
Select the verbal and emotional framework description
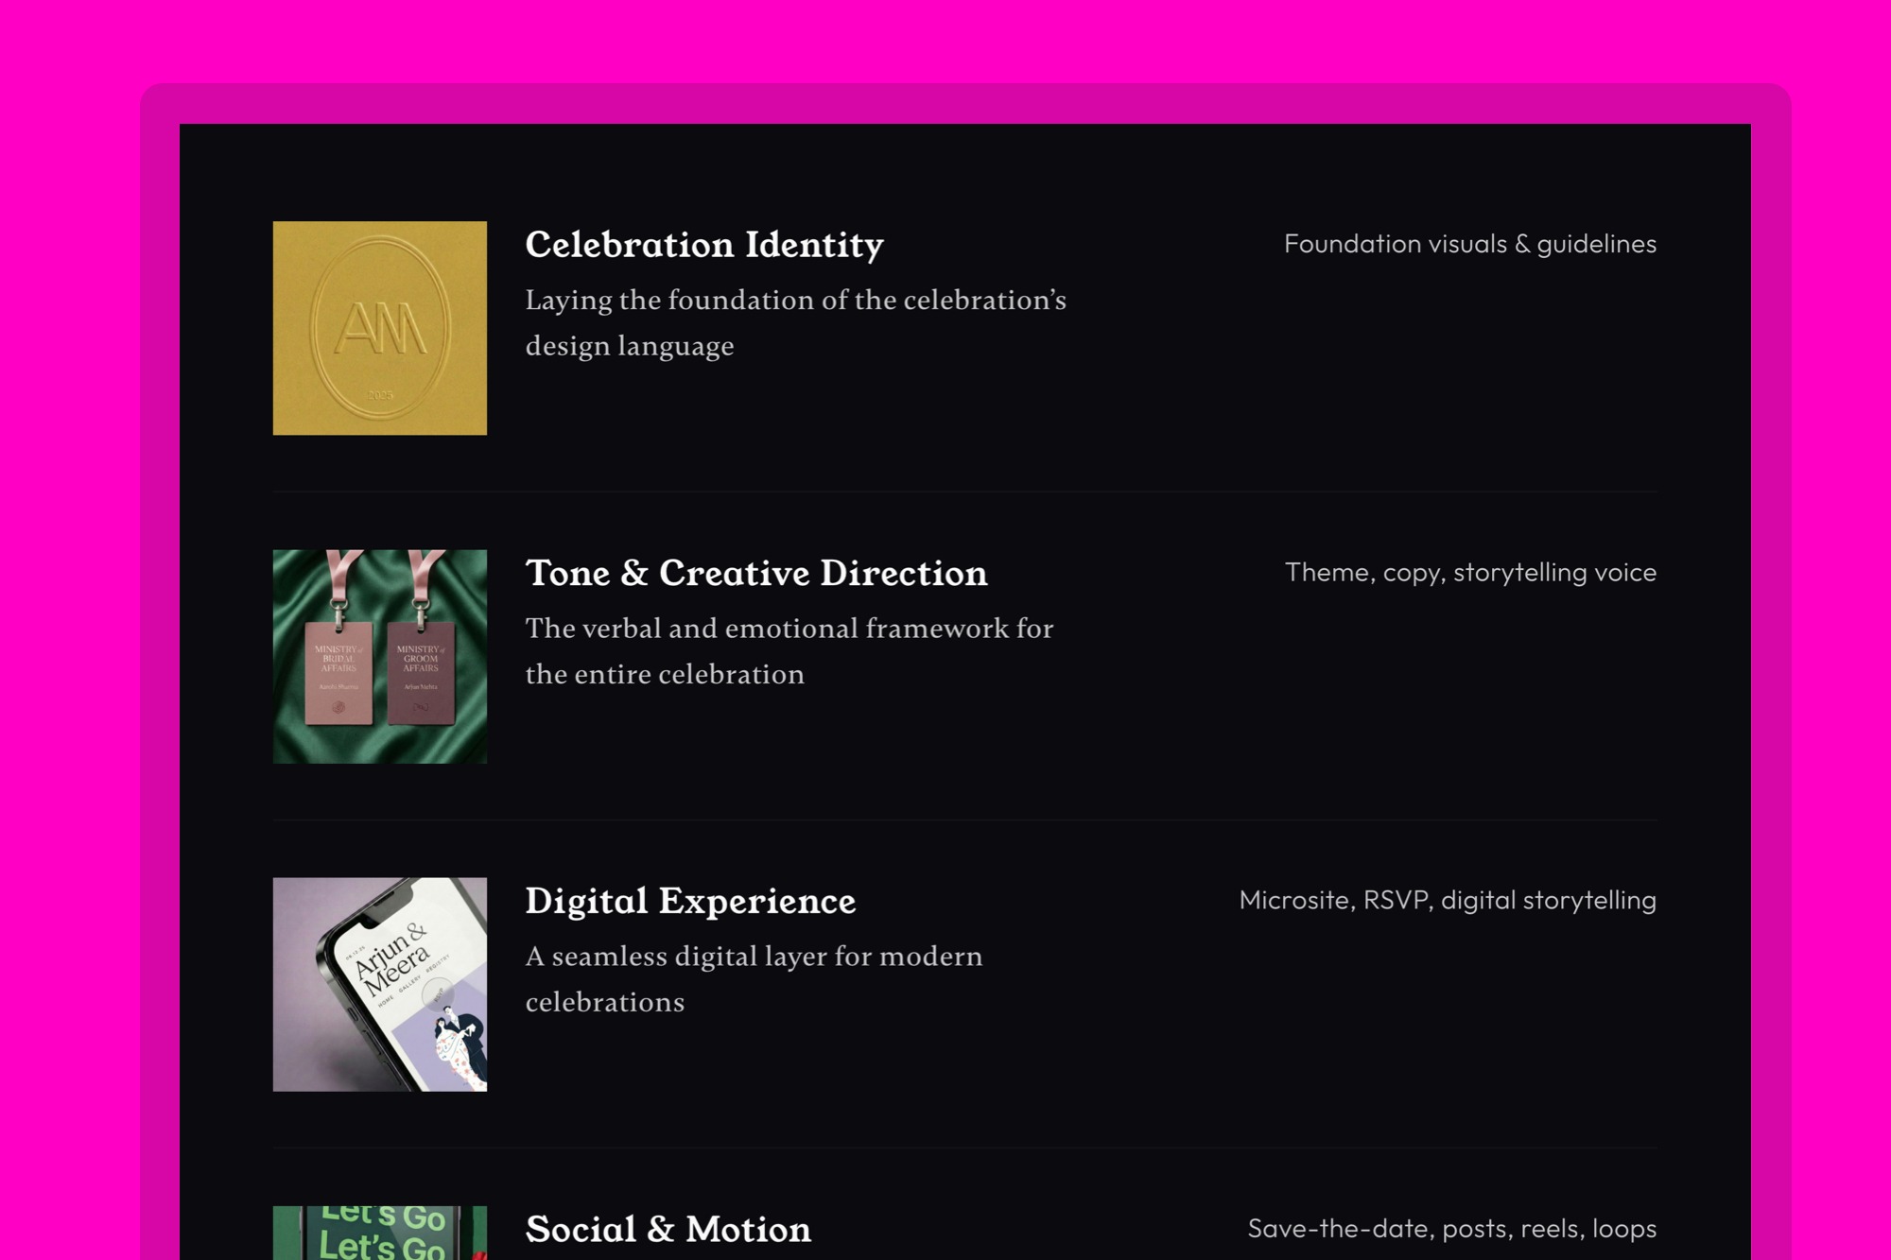coord(789,651)
